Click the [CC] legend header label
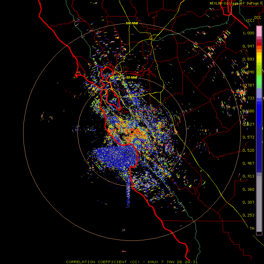Screen dimensions: 264x264 251,20
